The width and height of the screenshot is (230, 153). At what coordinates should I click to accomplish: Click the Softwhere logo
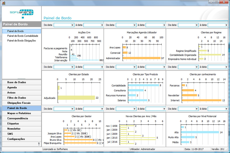[21, 13]
